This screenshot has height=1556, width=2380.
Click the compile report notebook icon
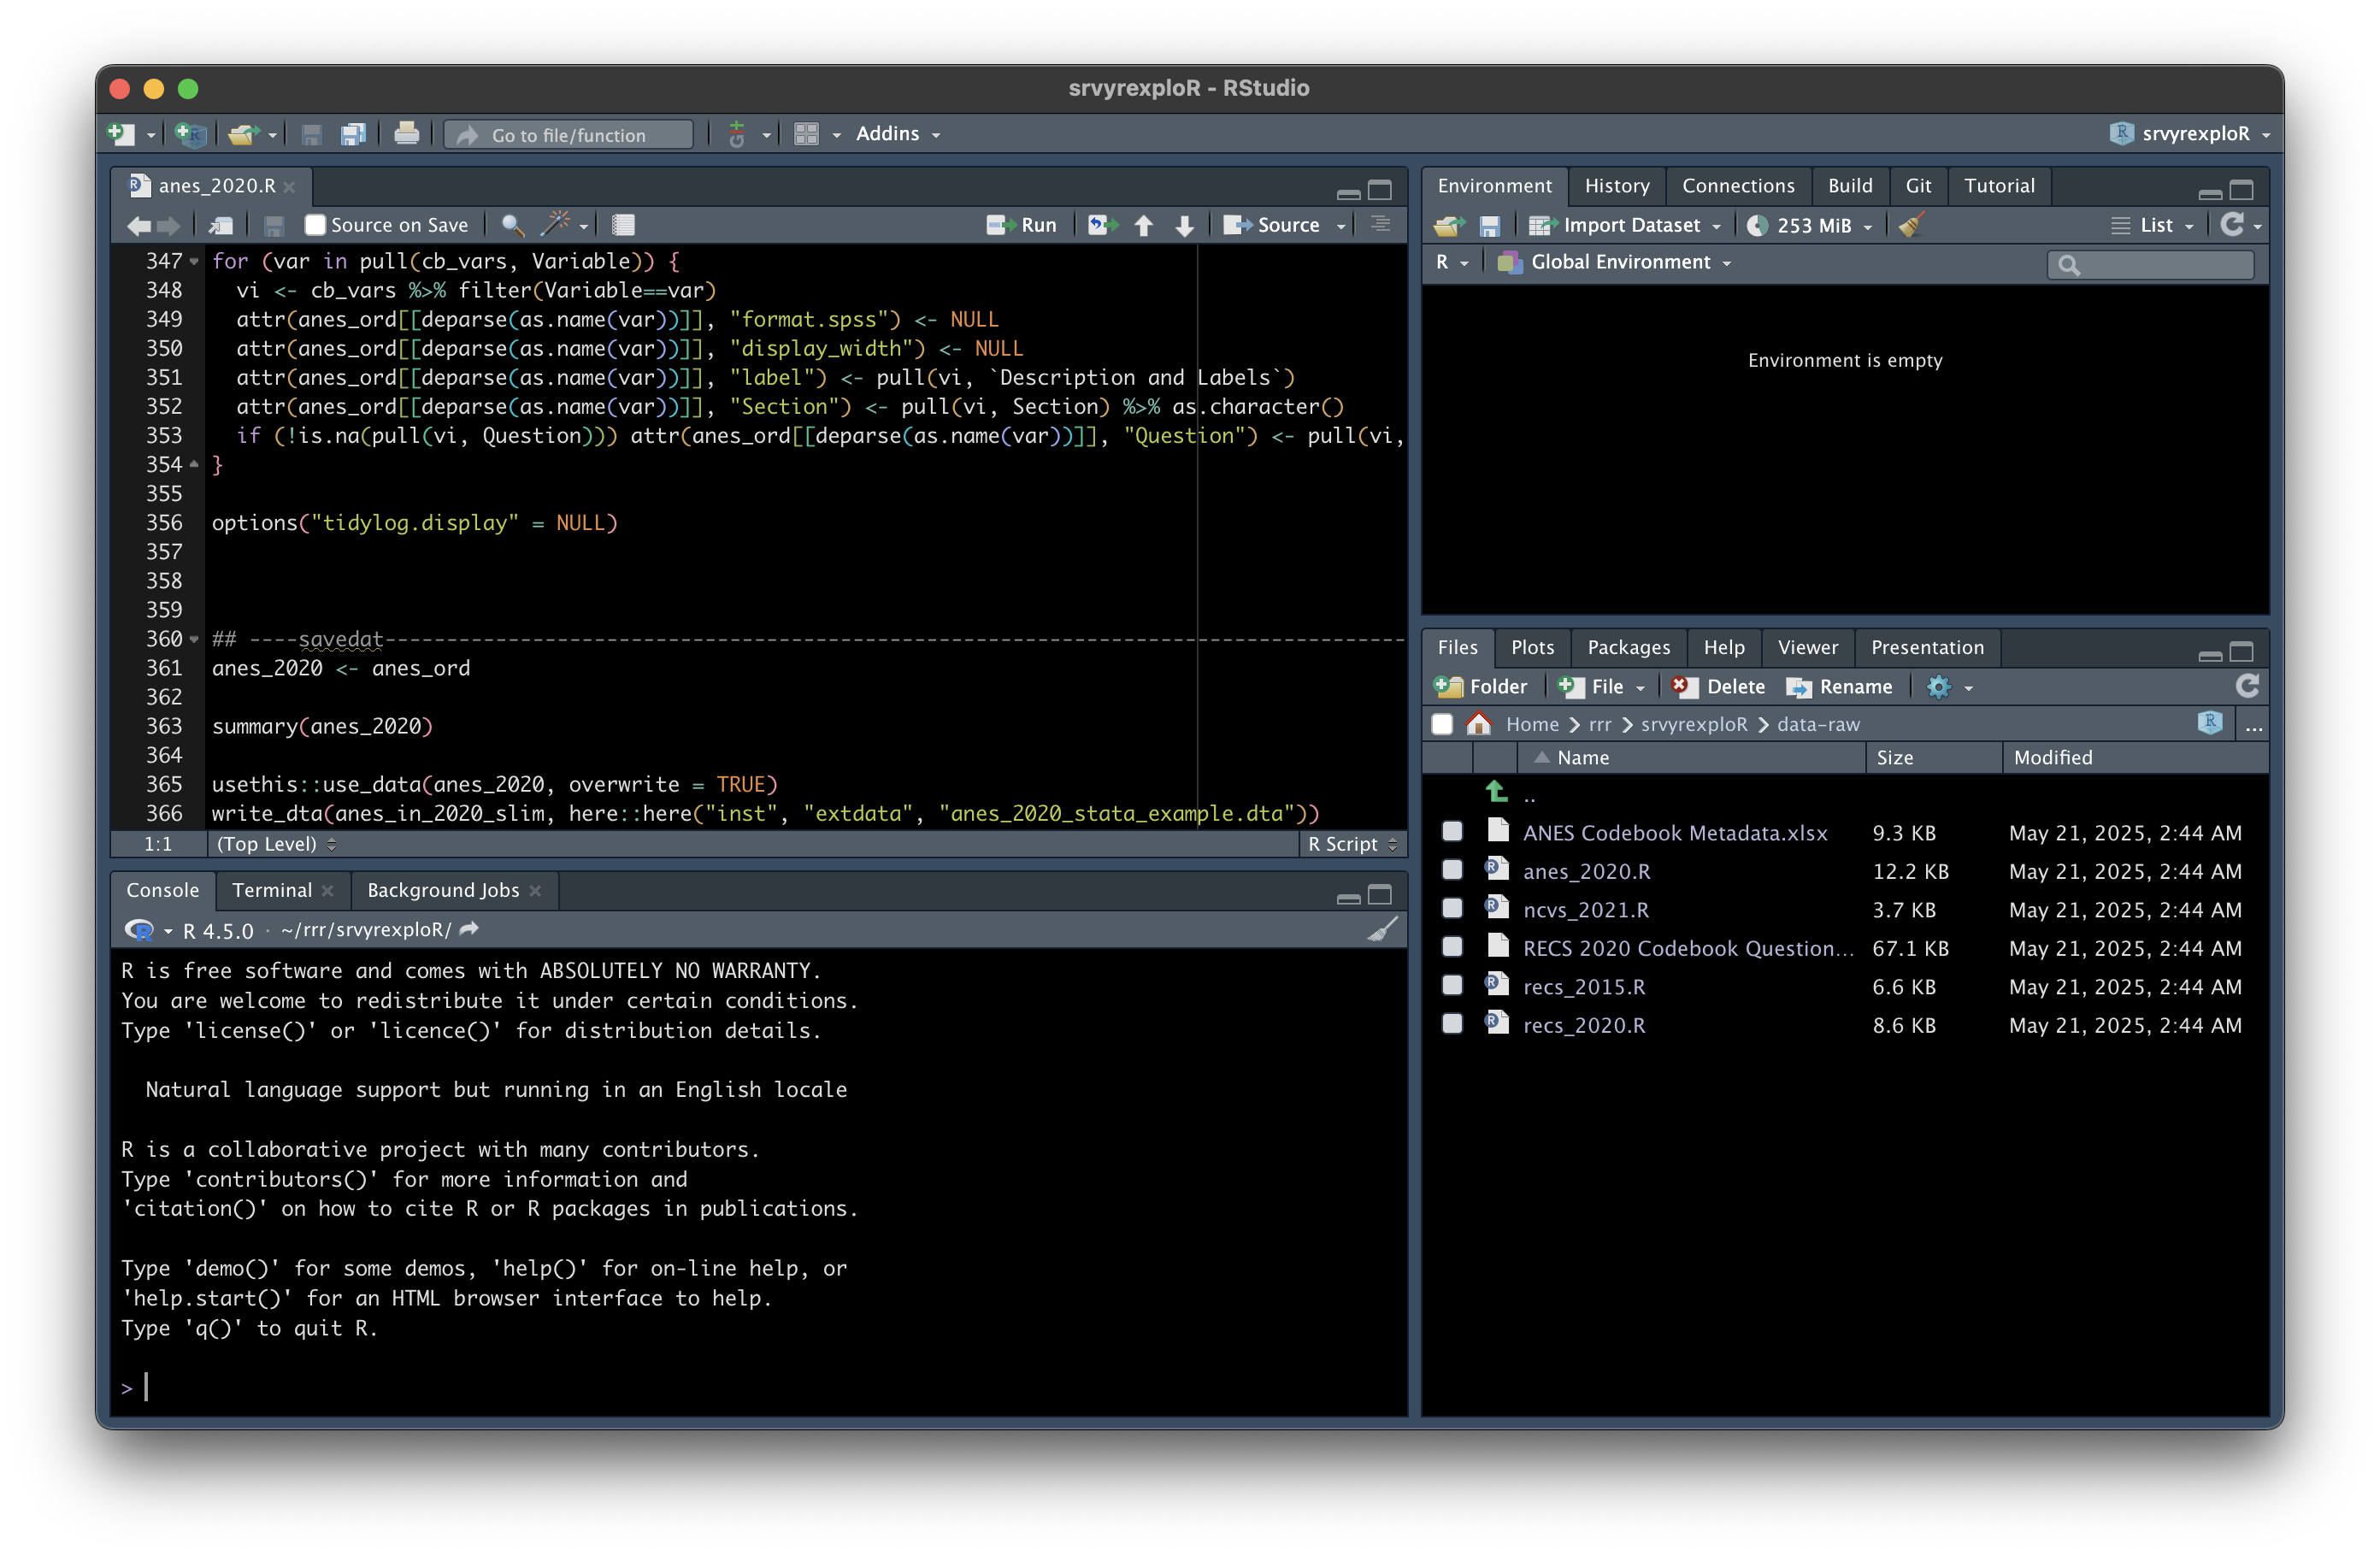tap(623, 225)
